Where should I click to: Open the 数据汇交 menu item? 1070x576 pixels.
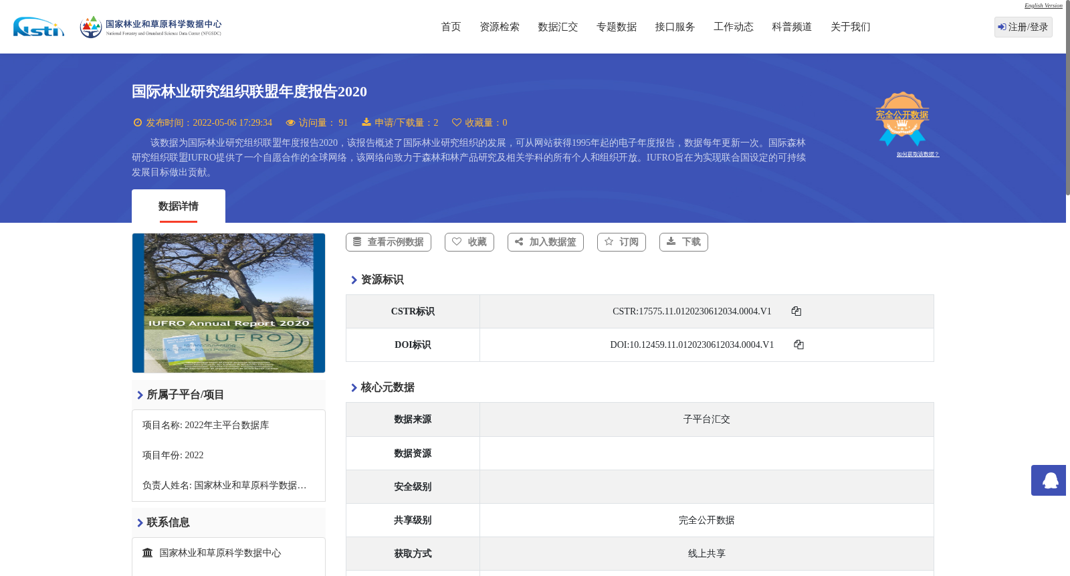558,27
